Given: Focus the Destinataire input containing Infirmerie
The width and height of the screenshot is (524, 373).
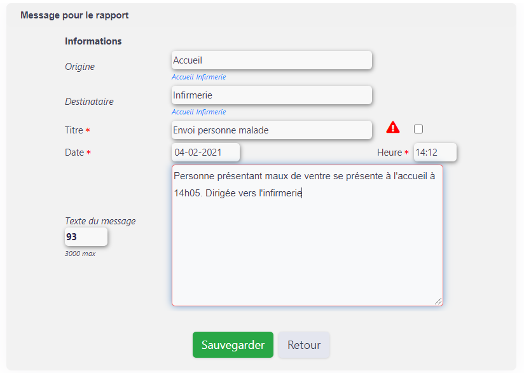Looking at the screenshot, I should (272, 95).
